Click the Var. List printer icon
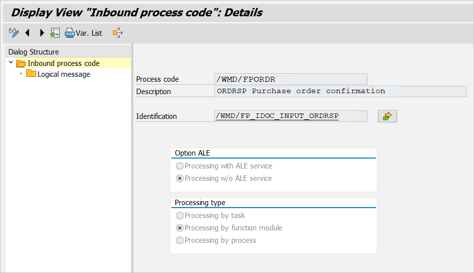Screen dimensions: 474x273 coord(70,33)
